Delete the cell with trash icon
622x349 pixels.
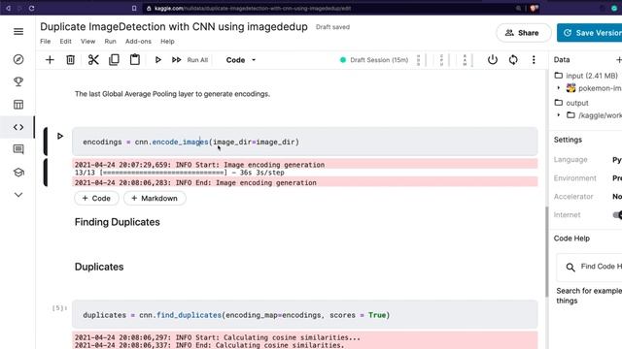pos(70,60)
